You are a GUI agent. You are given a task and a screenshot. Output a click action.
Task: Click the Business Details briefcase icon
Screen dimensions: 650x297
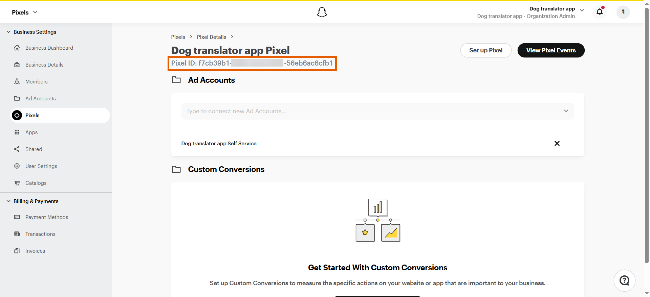click(x=17, y=65)
